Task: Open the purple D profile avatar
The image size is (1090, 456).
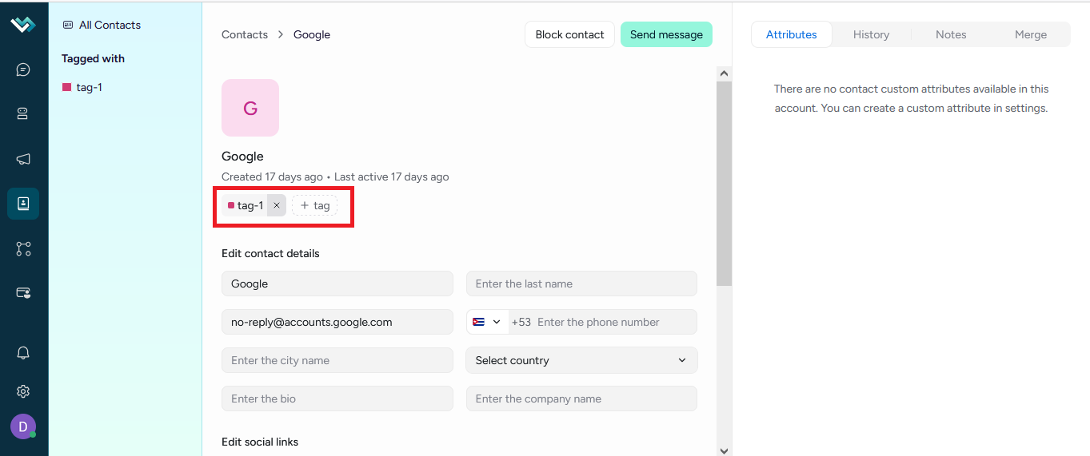Action: click(23, 426)
